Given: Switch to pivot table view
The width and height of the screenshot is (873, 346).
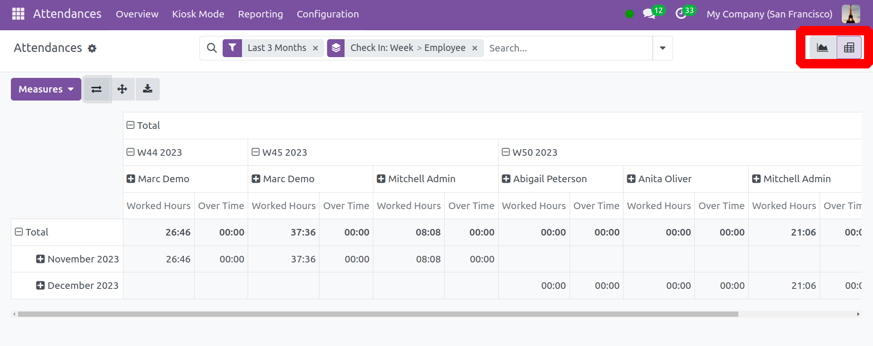Looking at the screenshot, I should point(849,48).
